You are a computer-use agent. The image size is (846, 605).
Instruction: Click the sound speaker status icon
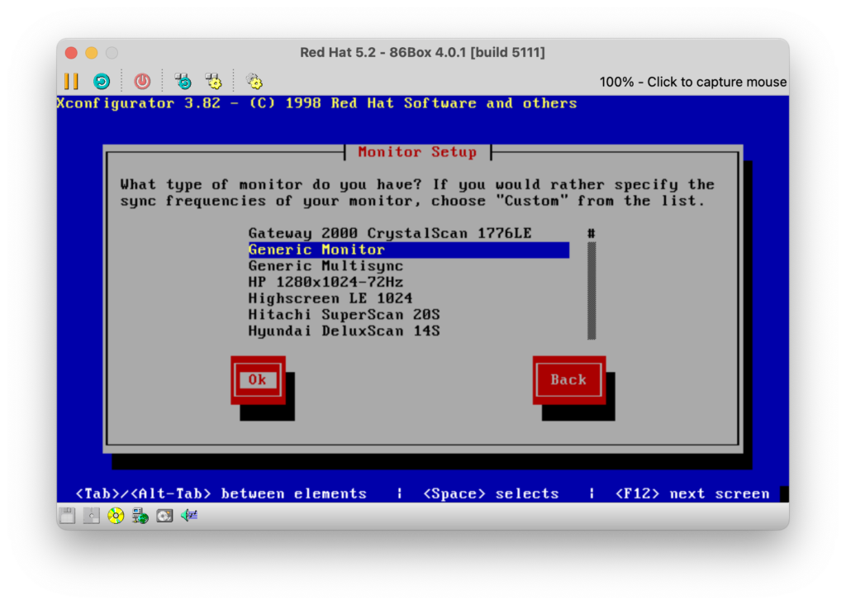(x=189, y=516)
